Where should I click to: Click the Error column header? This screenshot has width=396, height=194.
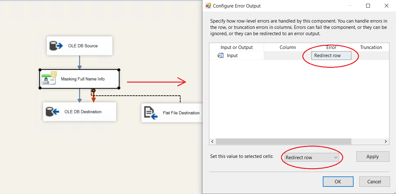click(331, 47)
